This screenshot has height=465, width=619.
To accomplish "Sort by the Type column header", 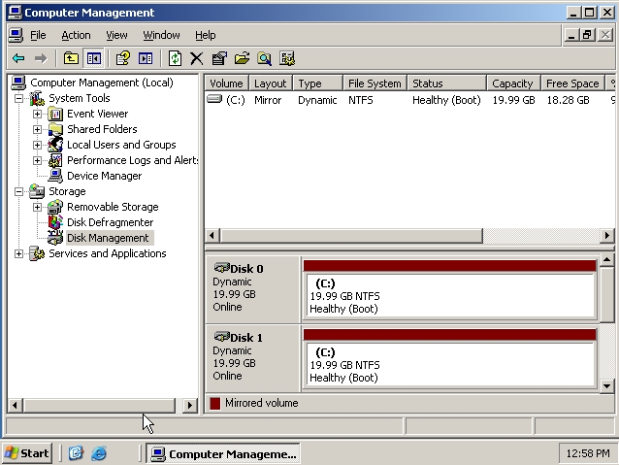I will [x=318, y=83].
